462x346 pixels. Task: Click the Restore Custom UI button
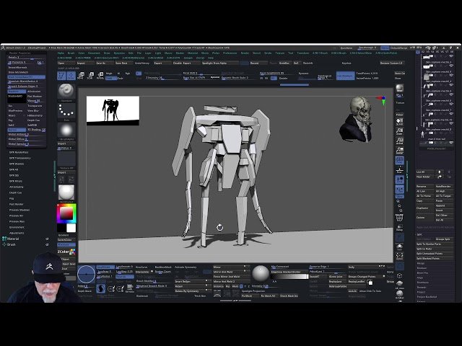pos(391,63)
